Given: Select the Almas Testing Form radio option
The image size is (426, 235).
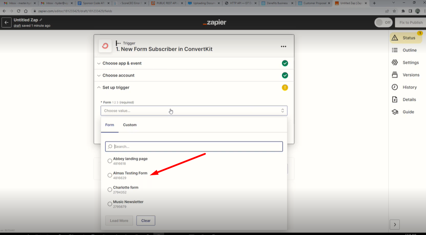Looking at the screenshot, I should click(x=110, y=175).
